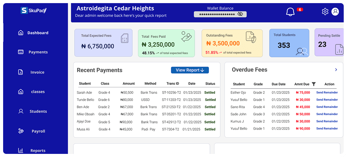Send Remainder to Kumus J
The height and width of the screenshot is (157, 347).
coord(327,121)
